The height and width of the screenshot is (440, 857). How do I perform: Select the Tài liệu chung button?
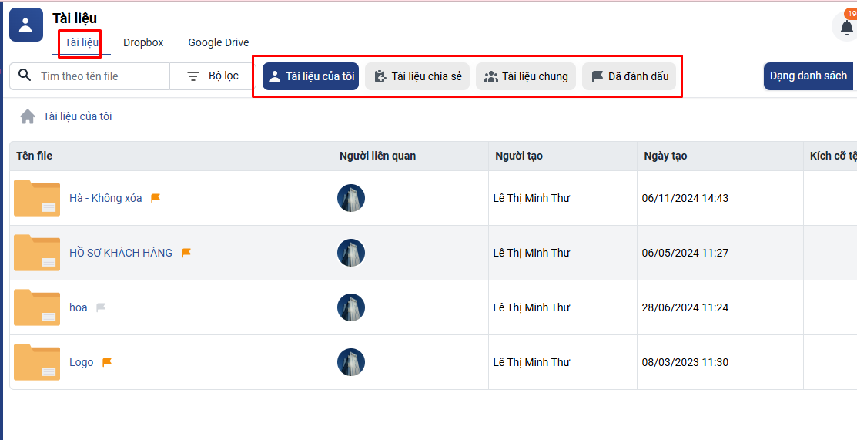tap(526, 76)
